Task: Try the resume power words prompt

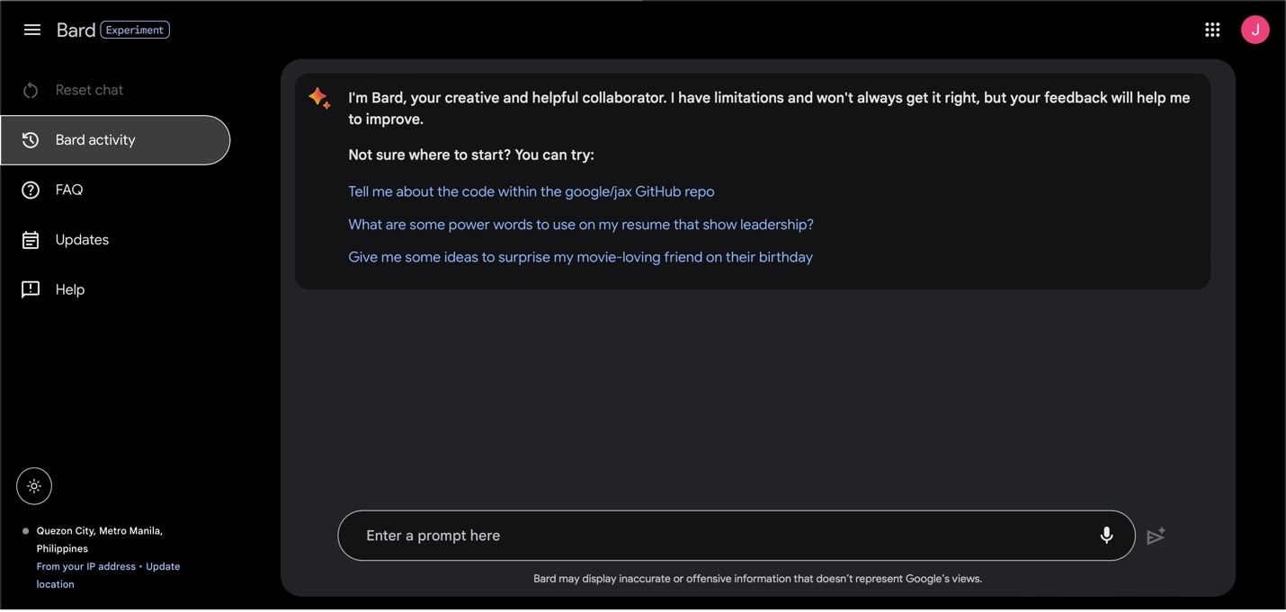Action: (x=581, y=225)
